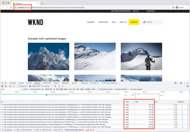The width and height of the screenshot is (190, 132).
Task: Open DevTools customize three-dot menu
Action: click(184, 83)
